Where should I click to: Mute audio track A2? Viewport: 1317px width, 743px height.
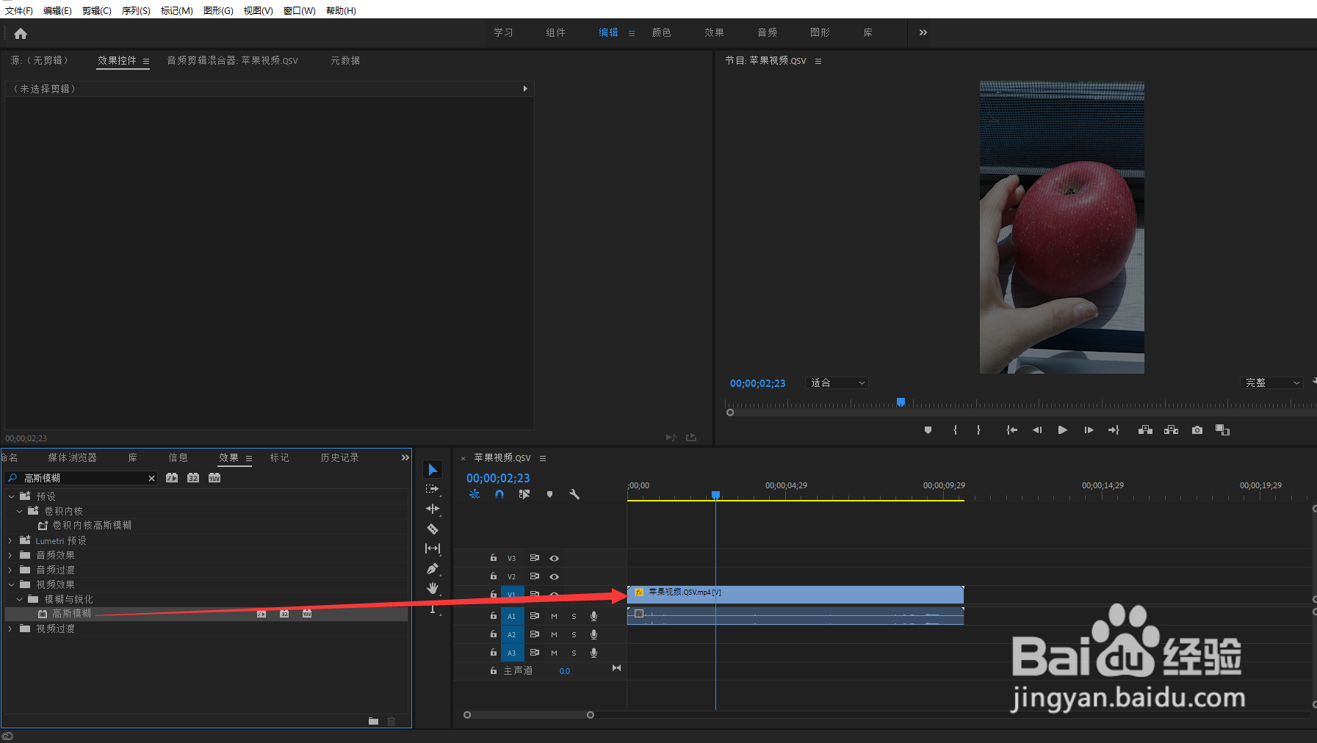[x=554, y=634]
